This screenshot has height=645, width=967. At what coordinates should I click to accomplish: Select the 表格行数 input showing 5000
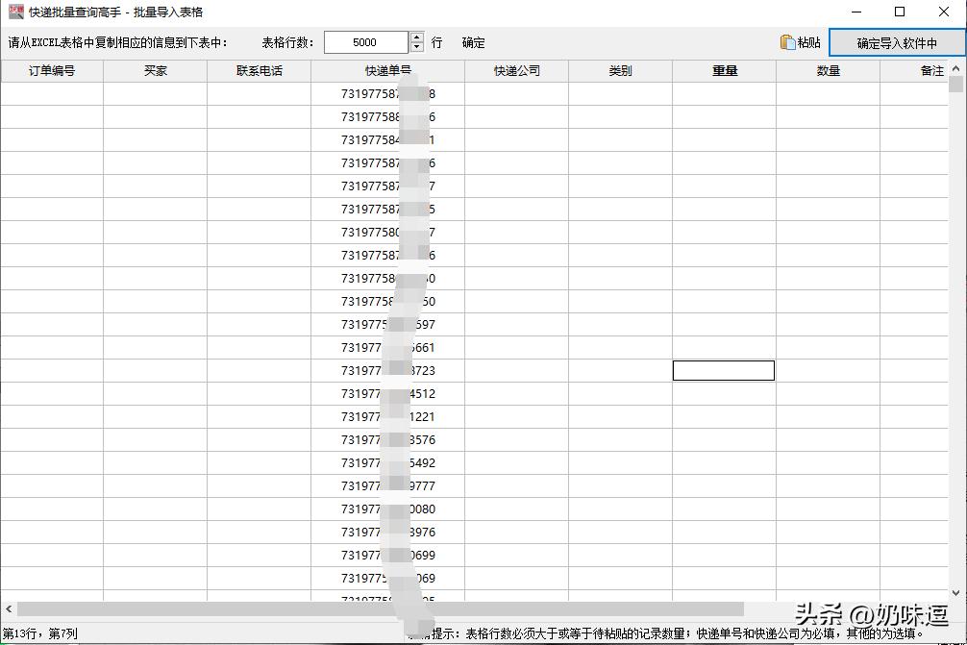pyautogui.click(x=365, y=41)
